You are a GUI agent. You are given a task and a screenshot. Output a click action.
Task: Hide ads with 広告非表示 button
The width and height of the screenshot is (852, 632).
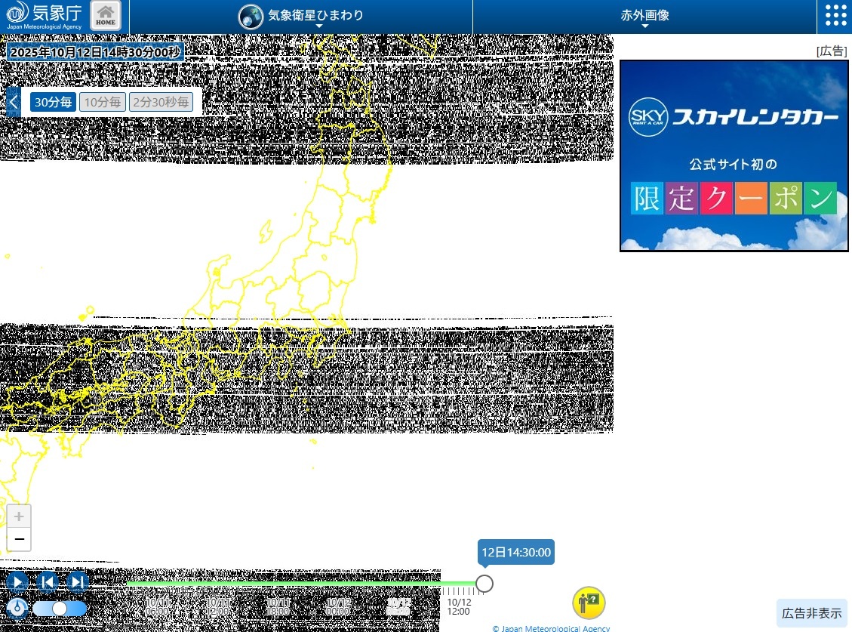[811, 614]
